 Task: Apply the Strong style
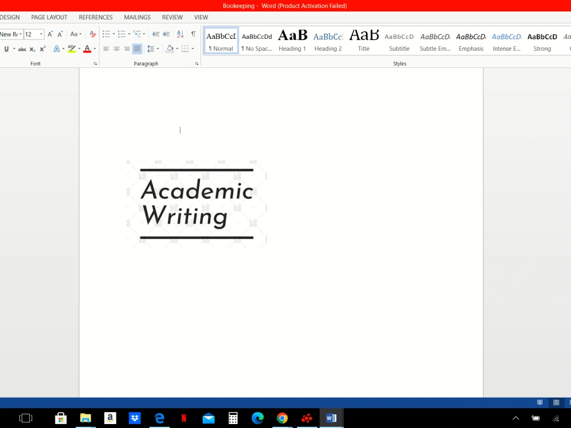tap(542, 41)
